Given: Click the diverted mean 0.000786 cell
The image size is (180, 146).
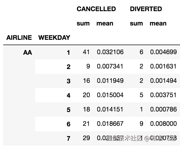Looking at the screenshot, I should click(163, 109).
